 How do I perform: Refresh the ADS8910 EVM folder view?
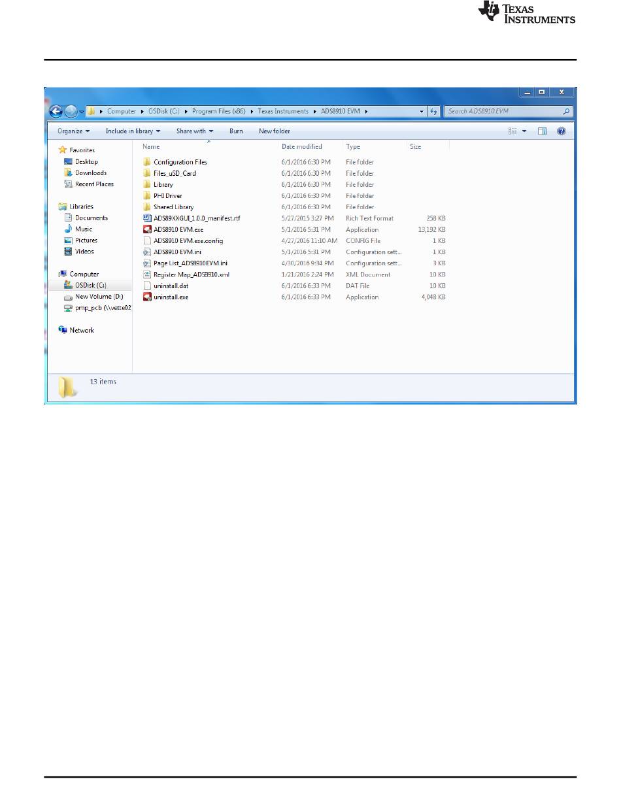434,112
